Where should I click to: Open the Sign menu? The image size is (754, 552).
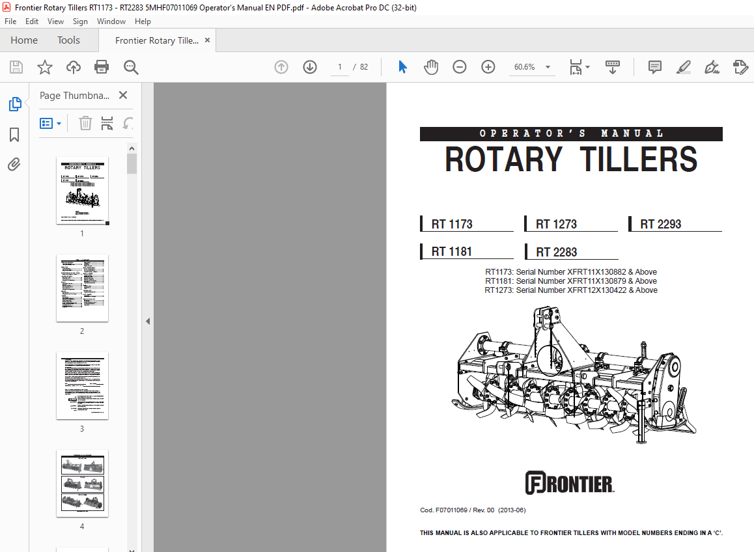coord(80,21)
